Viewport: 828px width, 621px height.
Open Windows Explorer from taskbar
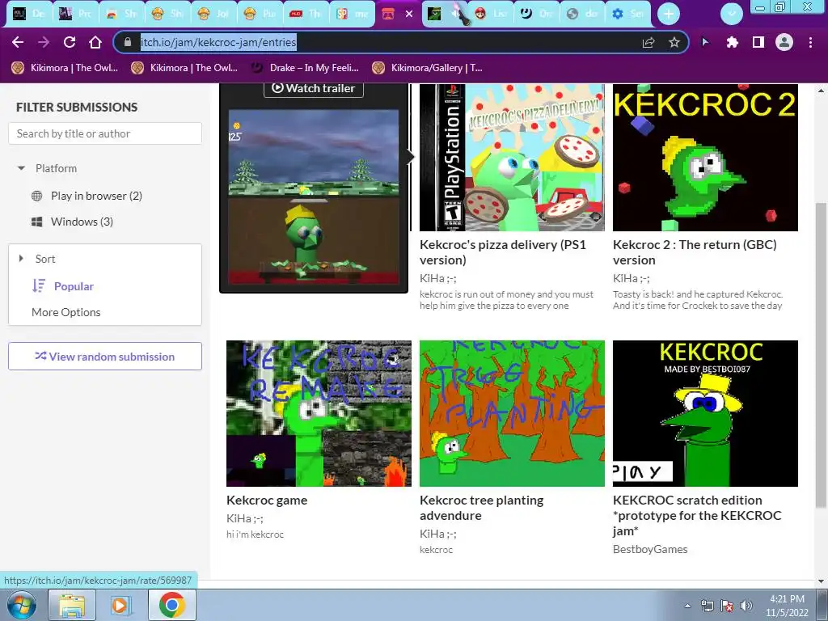coord(72,605)
